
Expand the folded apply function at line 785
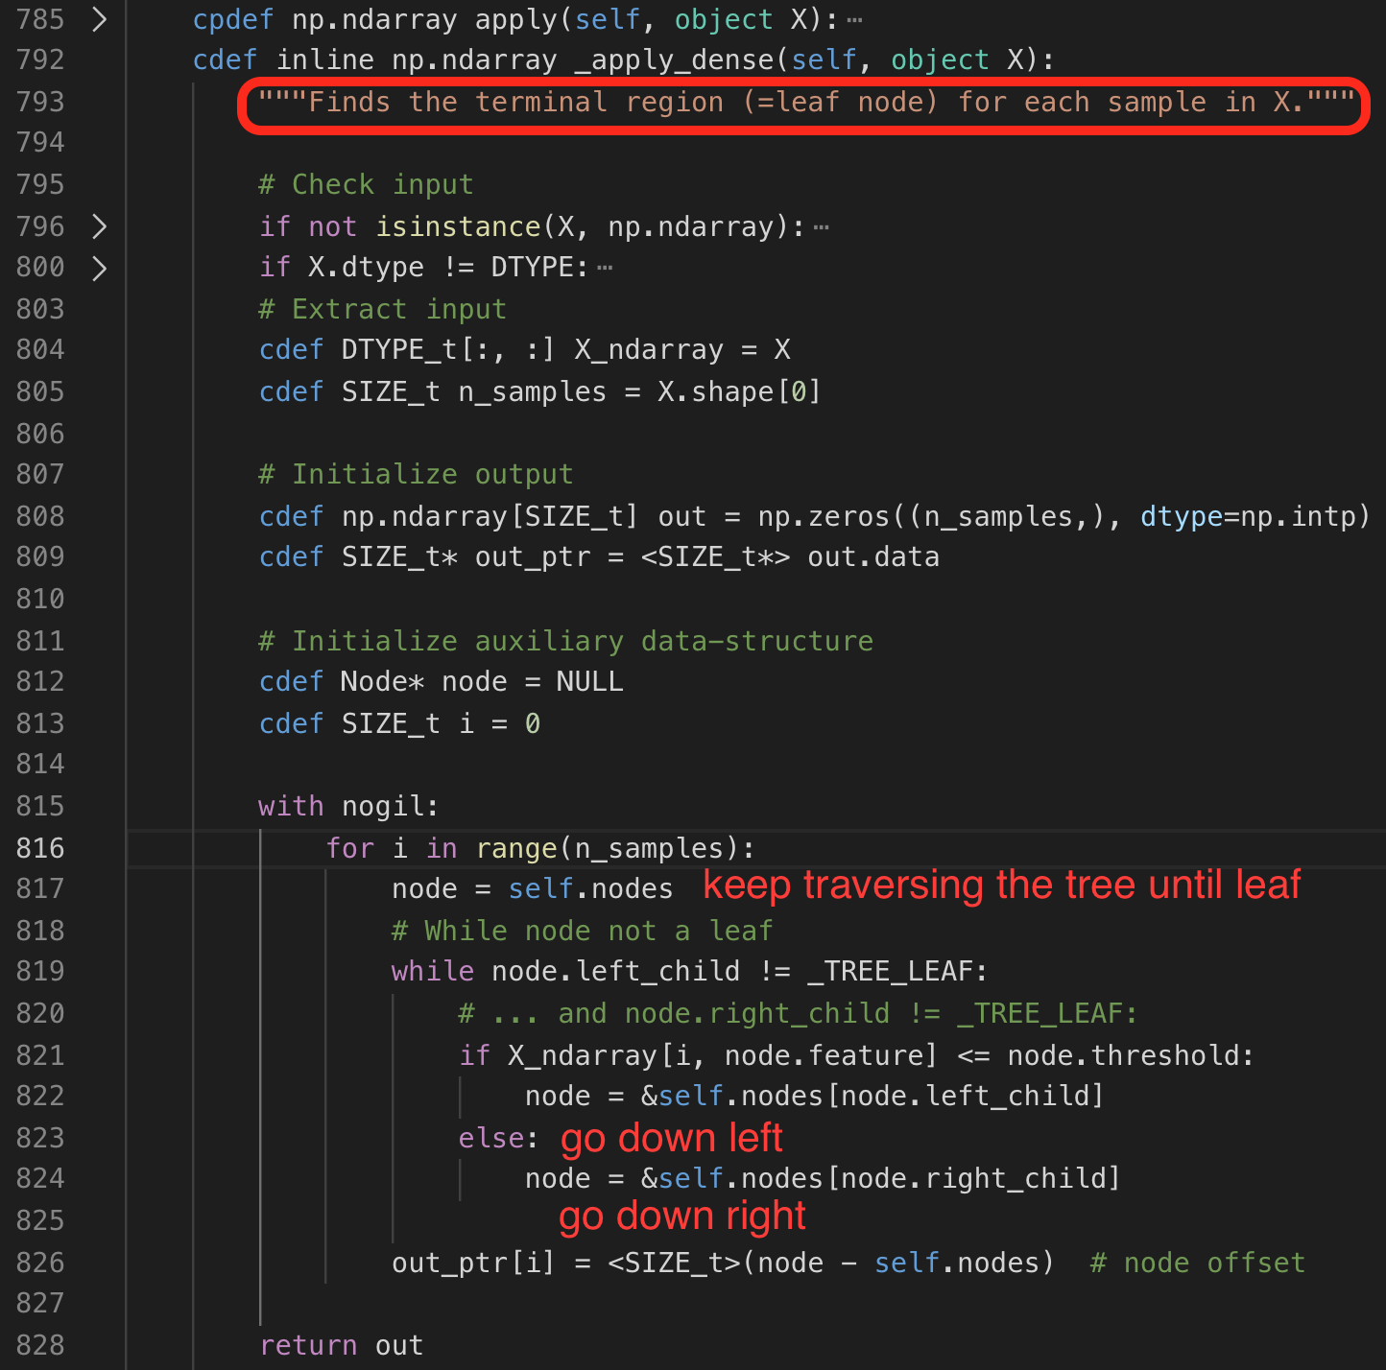pos(99,19)
